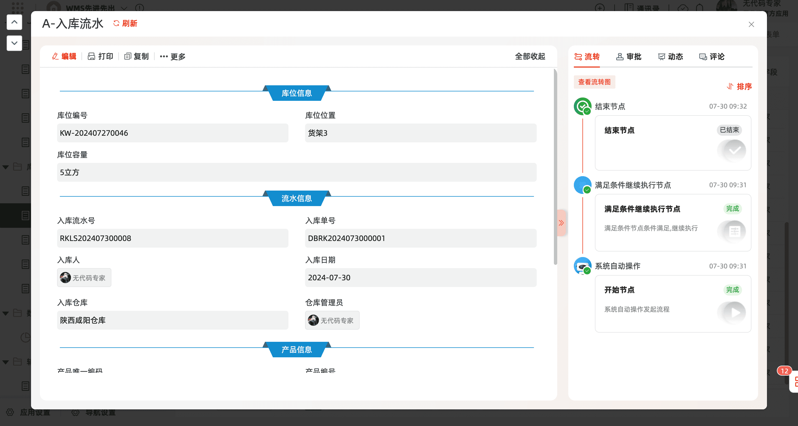
Task: Click the 查看流转图 button
Action: click(x=594, y=82)
